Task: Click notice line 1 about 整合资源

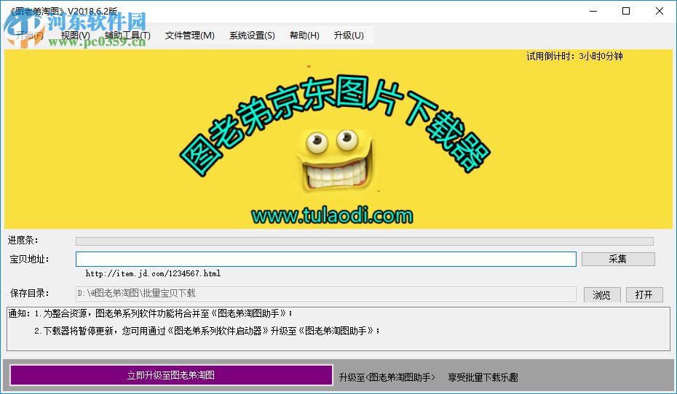Action: coord(163,313)
